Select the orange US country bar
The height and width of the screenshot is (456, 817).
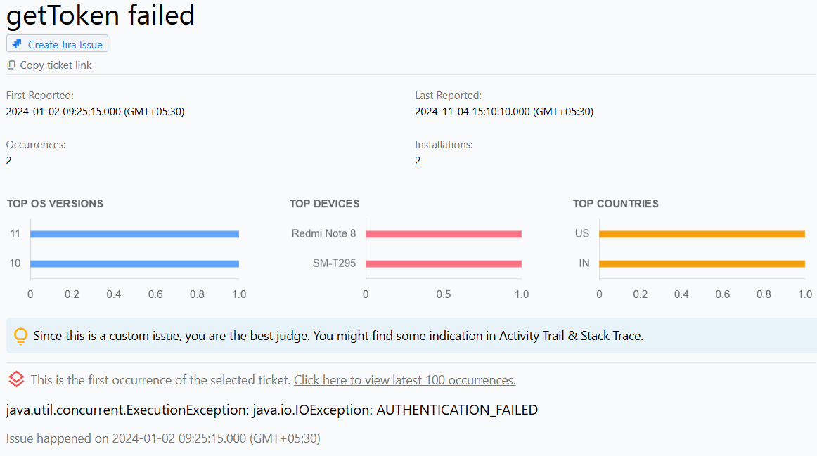702,234
